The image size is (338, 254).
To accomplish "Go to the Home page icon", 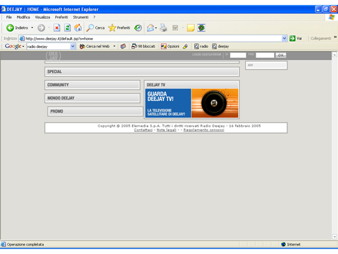I will pyautogui.click(x=78, y=28).
